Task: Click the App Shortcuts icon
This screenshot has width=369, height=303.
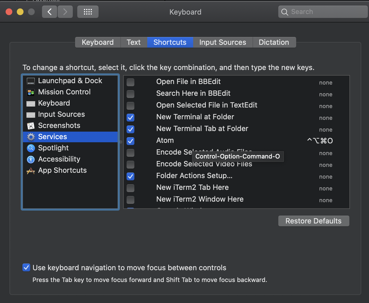Action: point(31,171)
